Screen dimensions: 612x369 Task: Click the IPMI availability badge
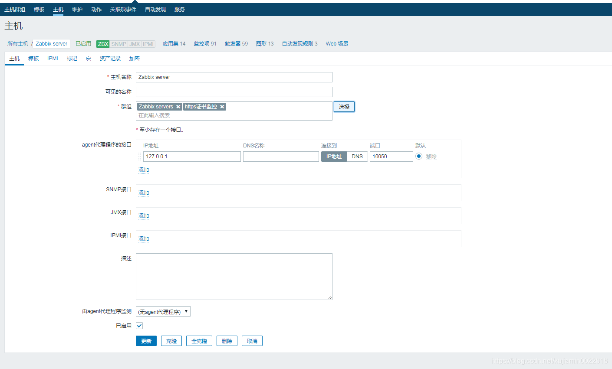[x=148, y=44]
